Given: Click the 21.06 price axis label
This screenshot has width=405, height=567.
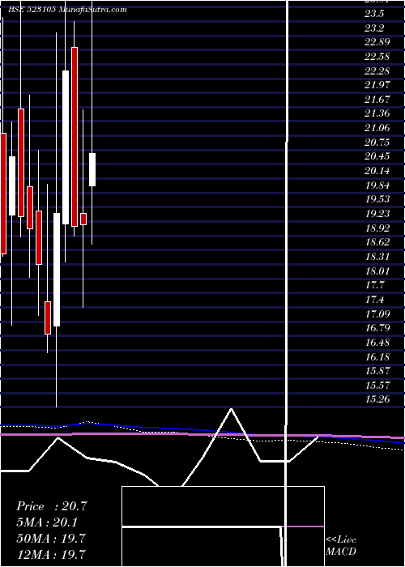Looking at the screenshot, I should 377,128.
